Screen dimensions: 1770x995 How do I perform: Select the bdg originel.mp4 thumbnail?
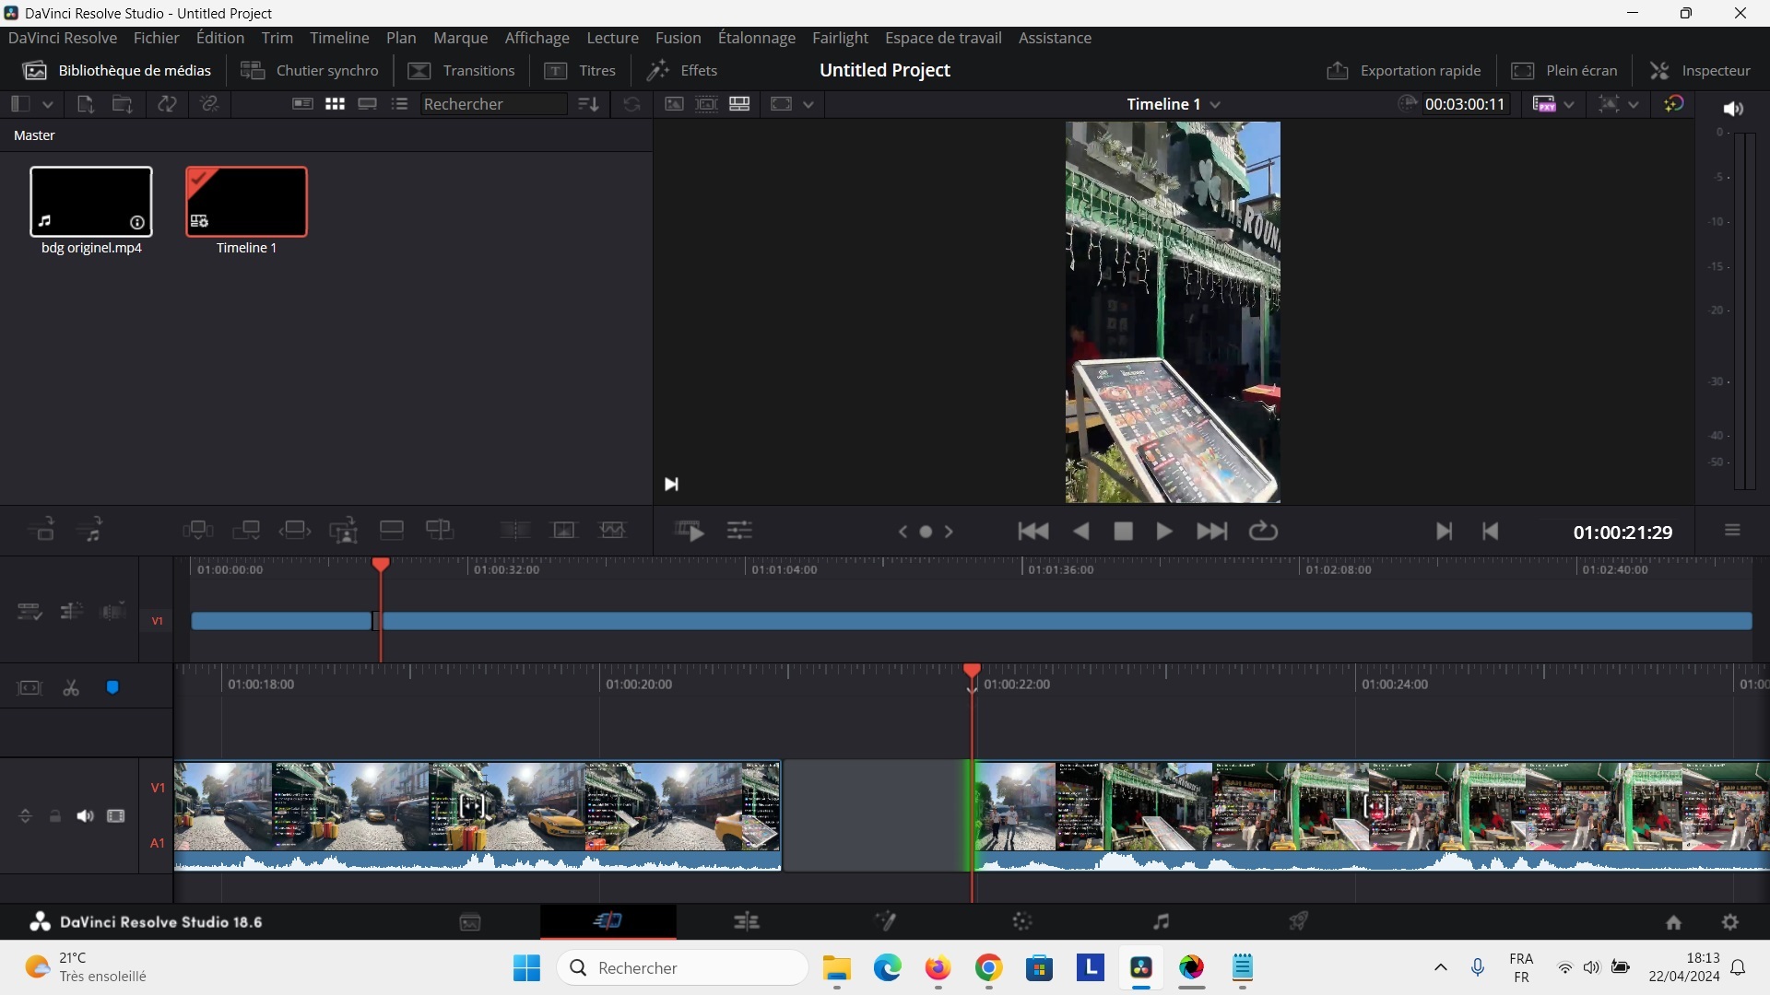(x=91, y=202)
